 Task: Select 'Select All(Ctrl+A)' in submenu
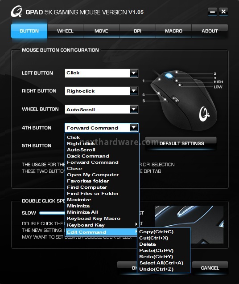164,263
